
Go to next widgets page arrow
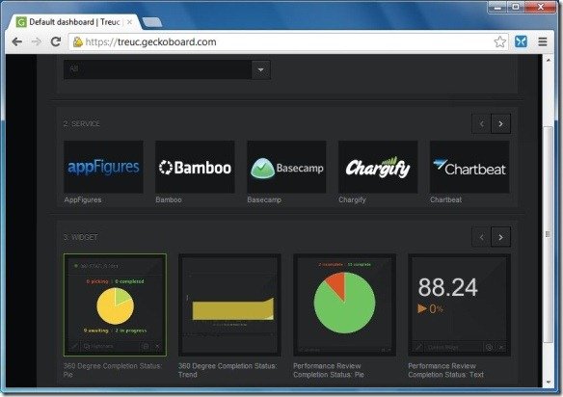click(501, 237)
